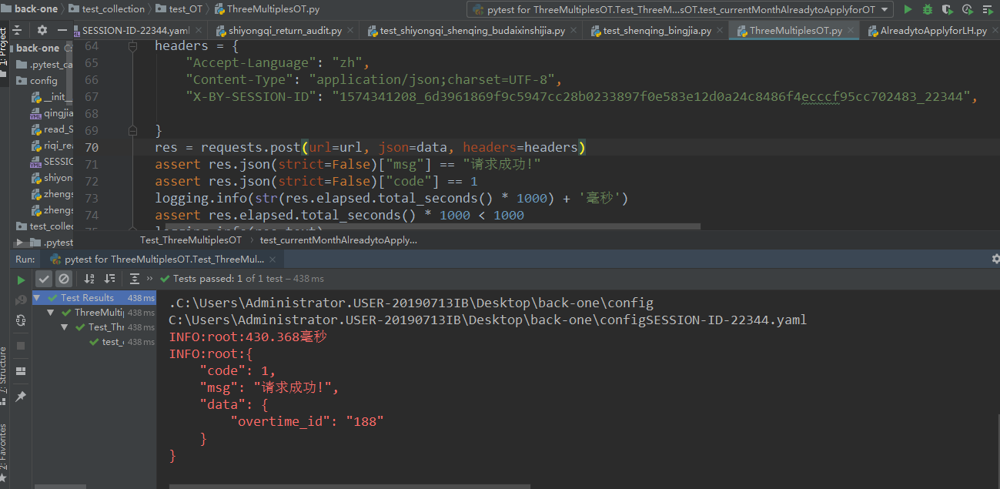
Task: Toggle show passed tests checkmark
Action: (45, 279)
